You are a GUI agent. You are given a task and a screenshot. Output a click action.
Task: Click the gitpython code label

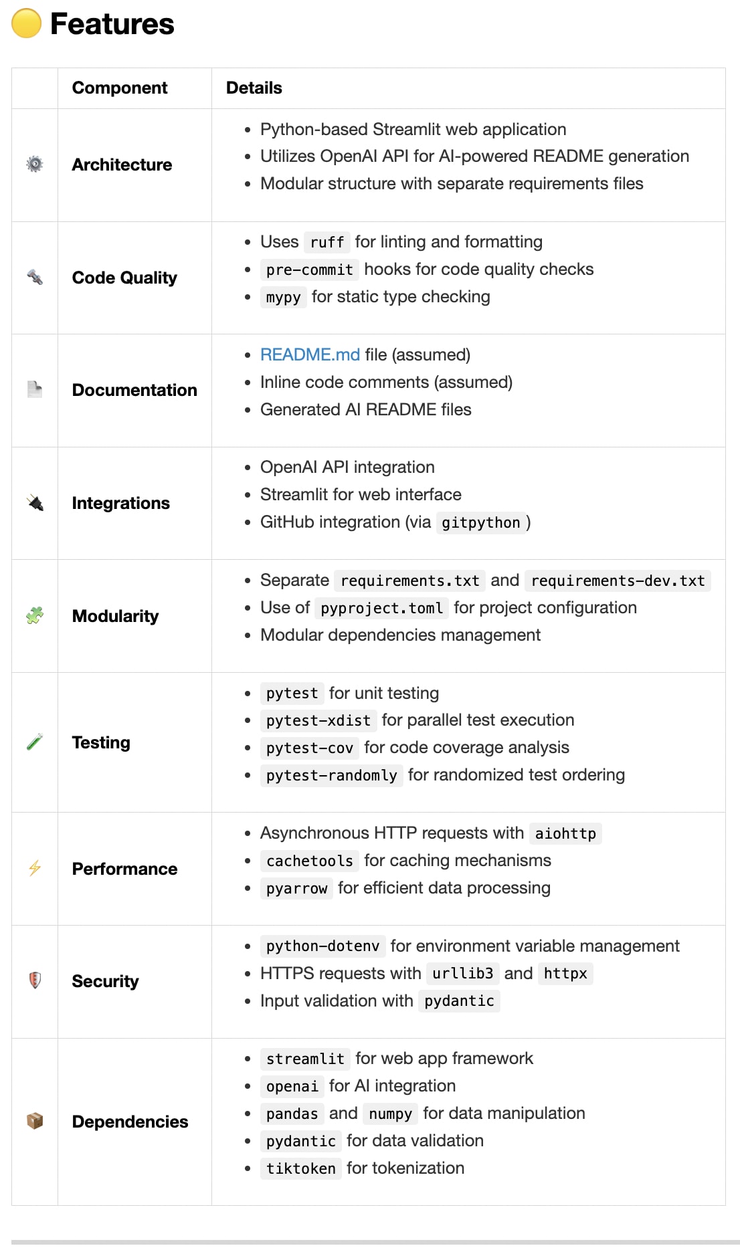point(480,522)
